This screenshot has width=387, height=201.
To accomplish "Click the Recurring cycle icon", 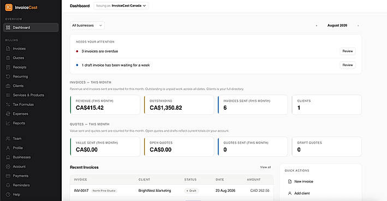I will (8, 76).
